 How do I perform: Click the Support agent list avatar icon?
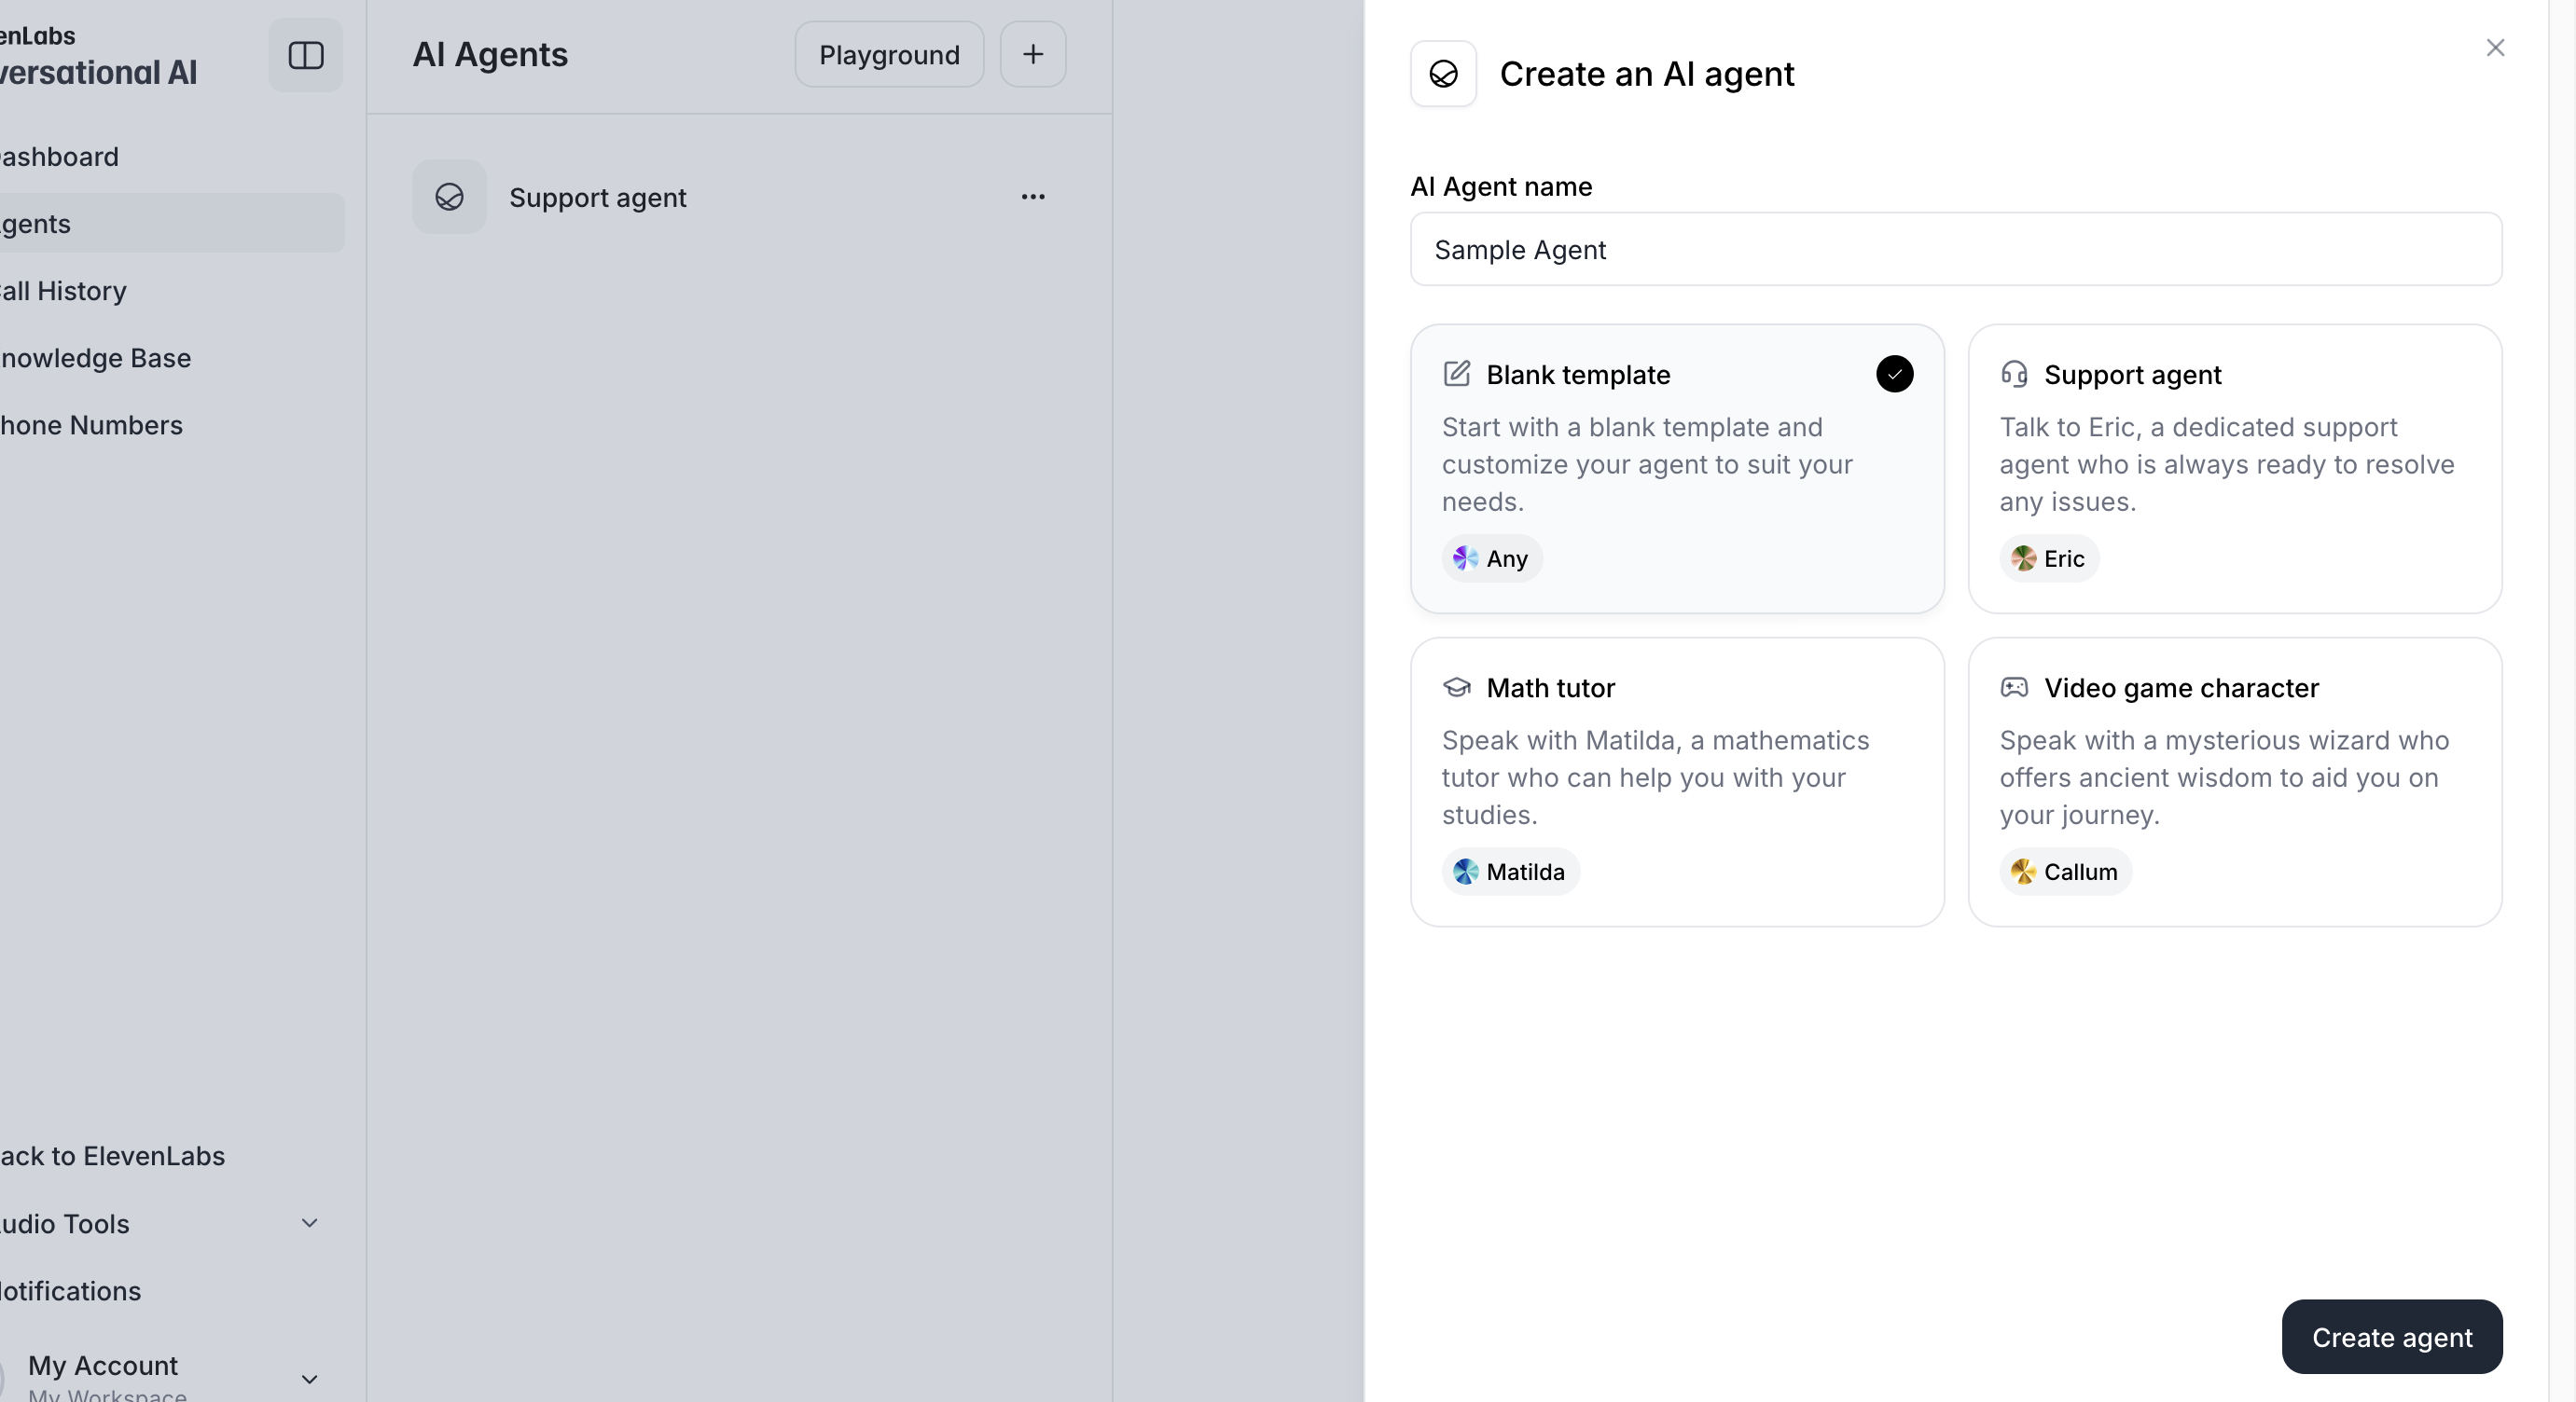point(450,197)
